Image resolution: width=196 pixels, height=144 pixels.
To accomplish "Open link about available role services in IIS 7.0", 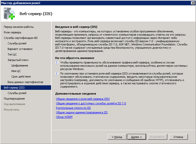I will (91, 103).
